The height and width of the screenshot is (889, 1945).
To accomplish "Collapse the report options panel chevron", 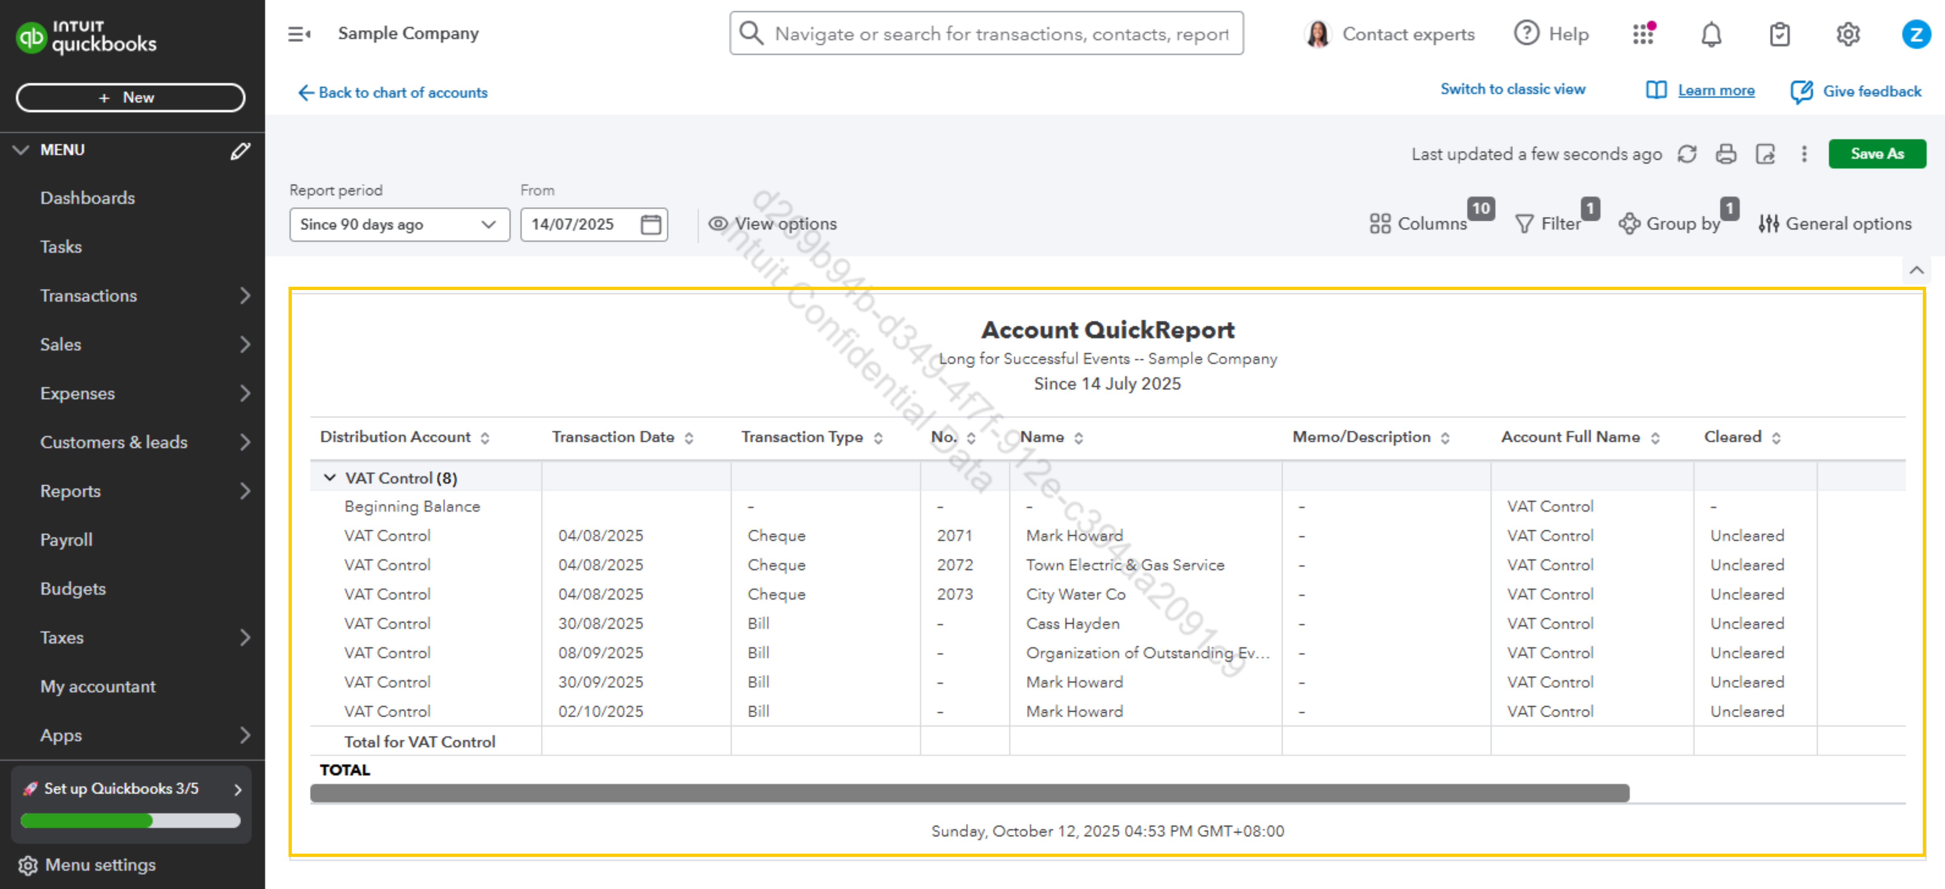I will coord(1916,270).
